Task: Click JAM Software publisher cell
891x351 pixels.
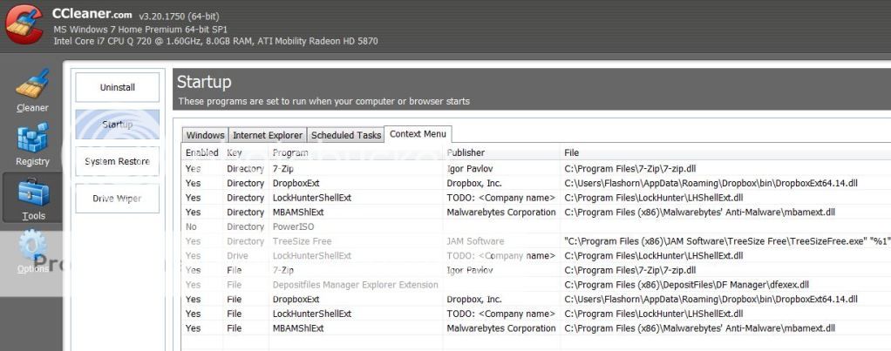Action: [475, 240]
